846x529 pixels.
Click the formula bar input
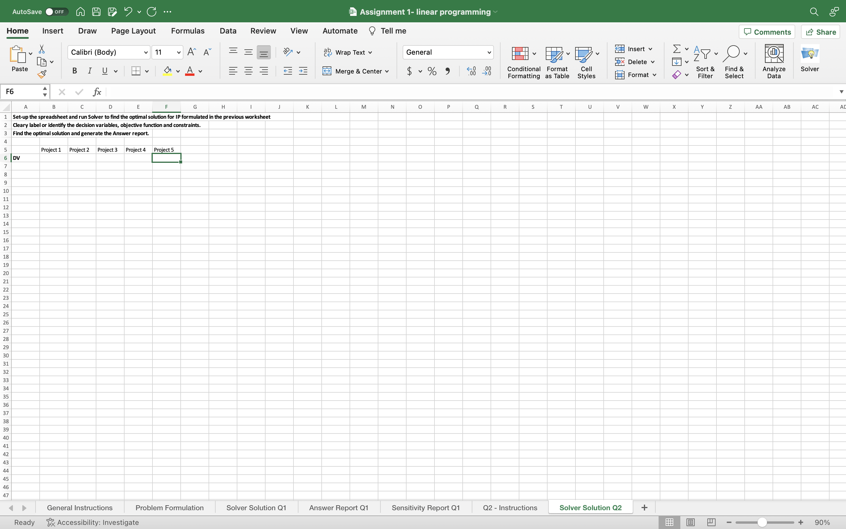[280, 92]
